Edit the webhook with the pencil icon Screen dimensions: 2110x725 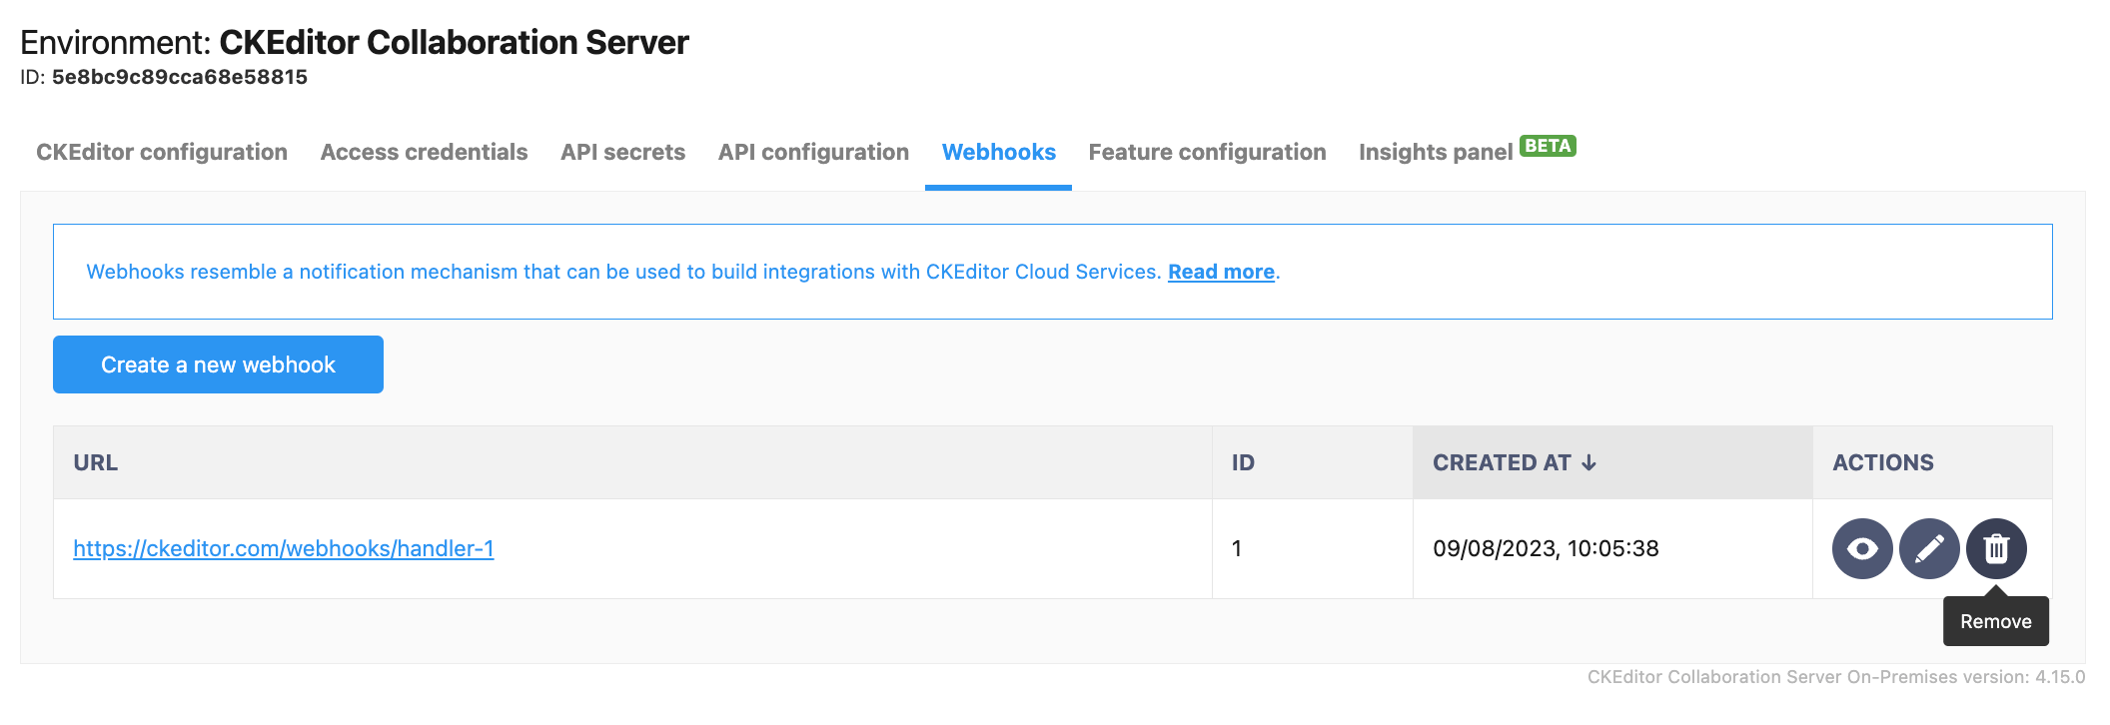point(1929,549)
